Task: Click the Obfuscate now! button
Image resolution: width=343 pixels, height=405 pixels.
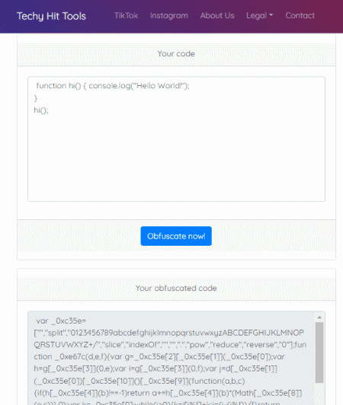Action: click(176, 236)
